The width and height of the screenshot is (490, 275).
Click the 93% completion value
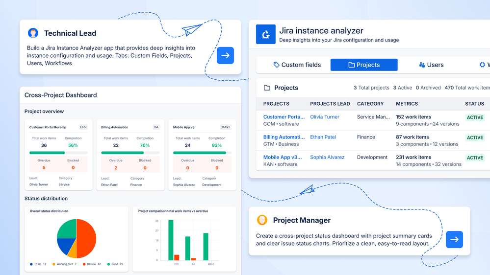[217, 145]
